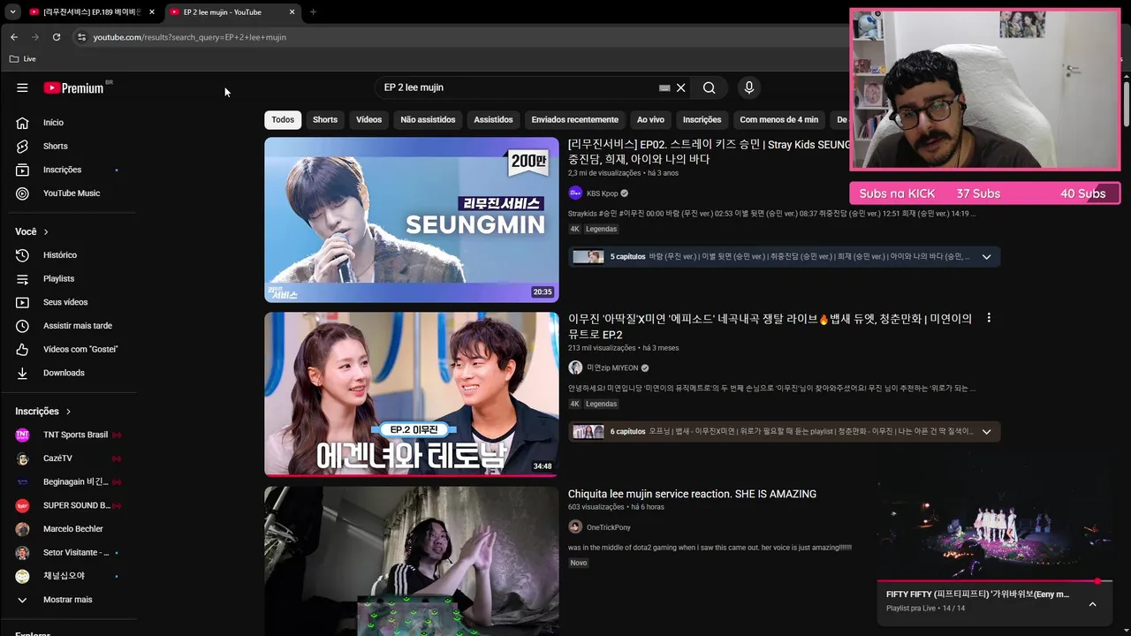Expand the Você section chevron

(46, 231)
